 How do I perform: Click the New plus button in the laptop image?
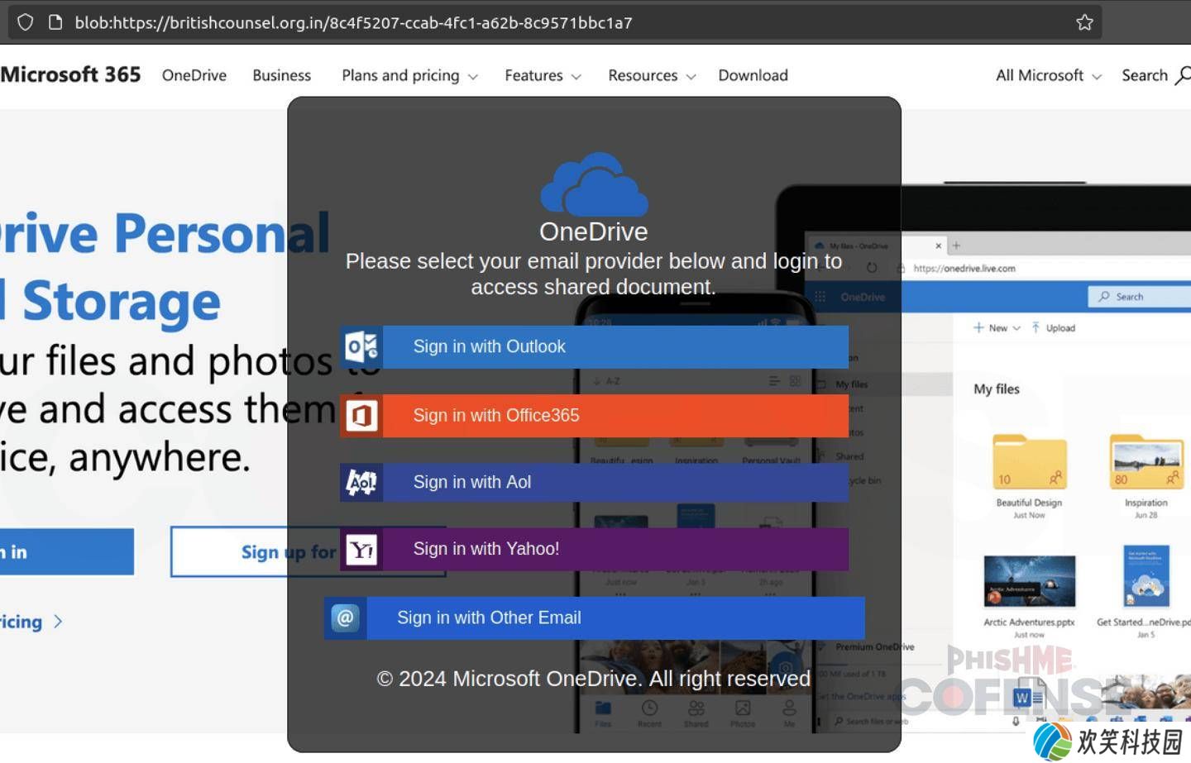(x=997, y=328)
